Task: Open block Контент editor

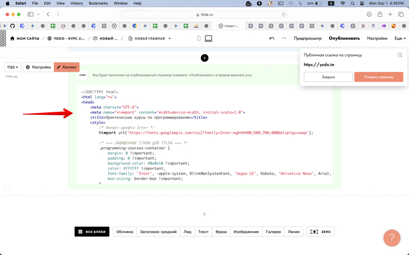Action: [67, 68]
